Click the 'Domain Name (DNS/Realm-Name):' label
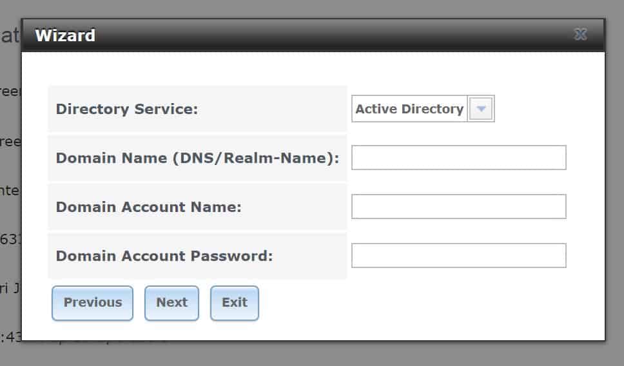The width and height of the screenshot is (624, 366). pyautogui.click(x=197, y=158)
